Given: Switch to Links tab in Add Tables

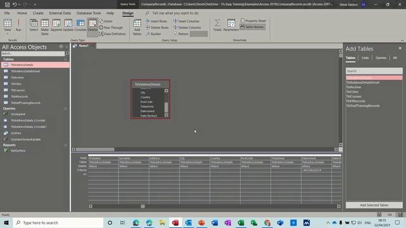Looking at the screenshot, I should tap(365, 58).
